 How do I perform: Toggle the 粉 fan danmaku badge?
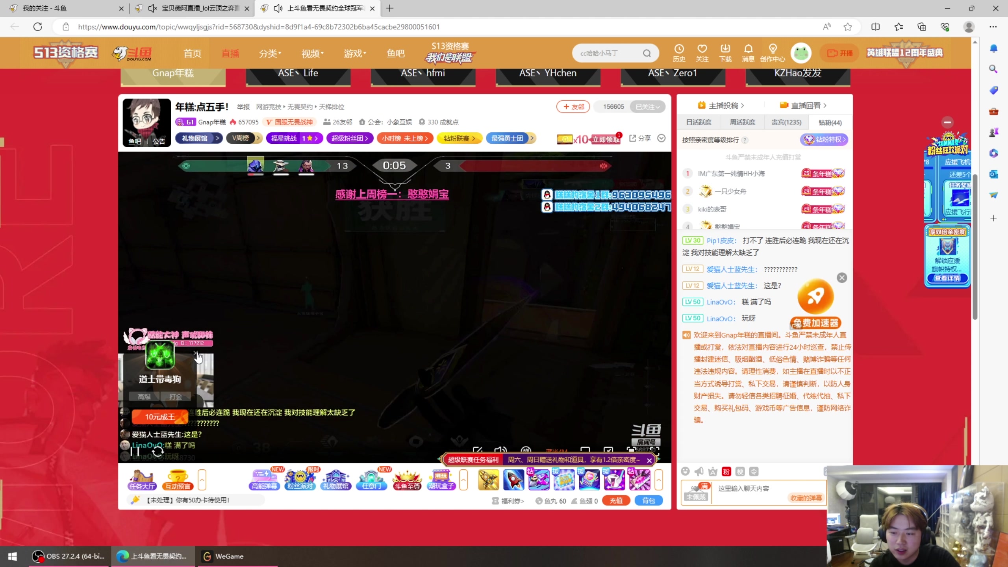coord(726,471)
